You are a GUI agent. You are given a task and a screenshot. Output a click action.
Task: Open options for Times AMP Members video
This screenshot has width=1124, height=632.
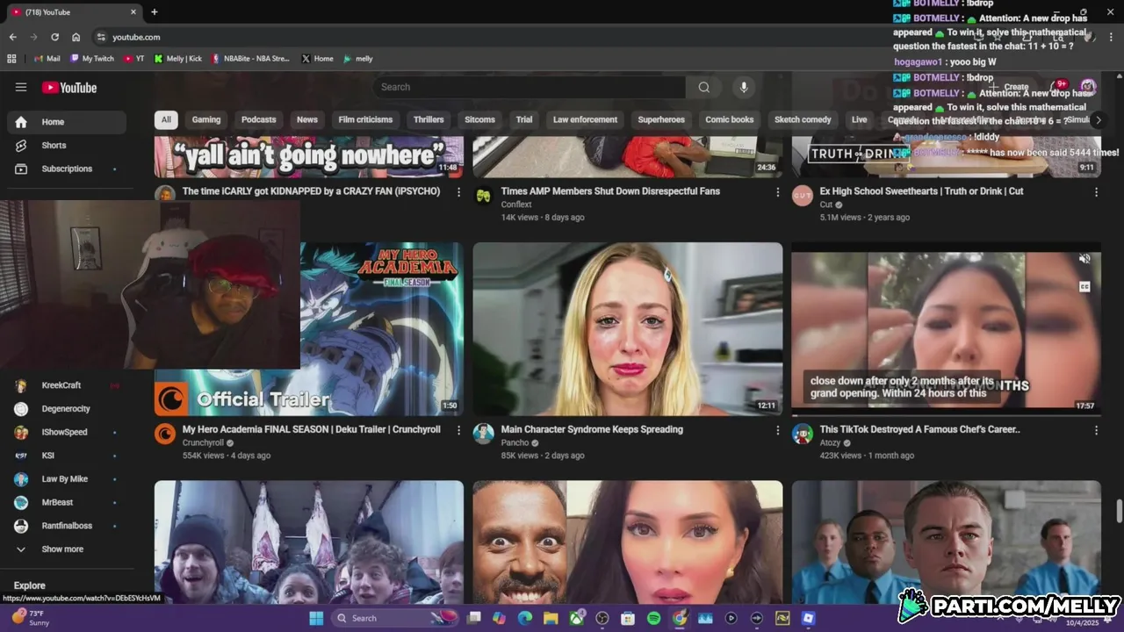(x=777, y=191)
